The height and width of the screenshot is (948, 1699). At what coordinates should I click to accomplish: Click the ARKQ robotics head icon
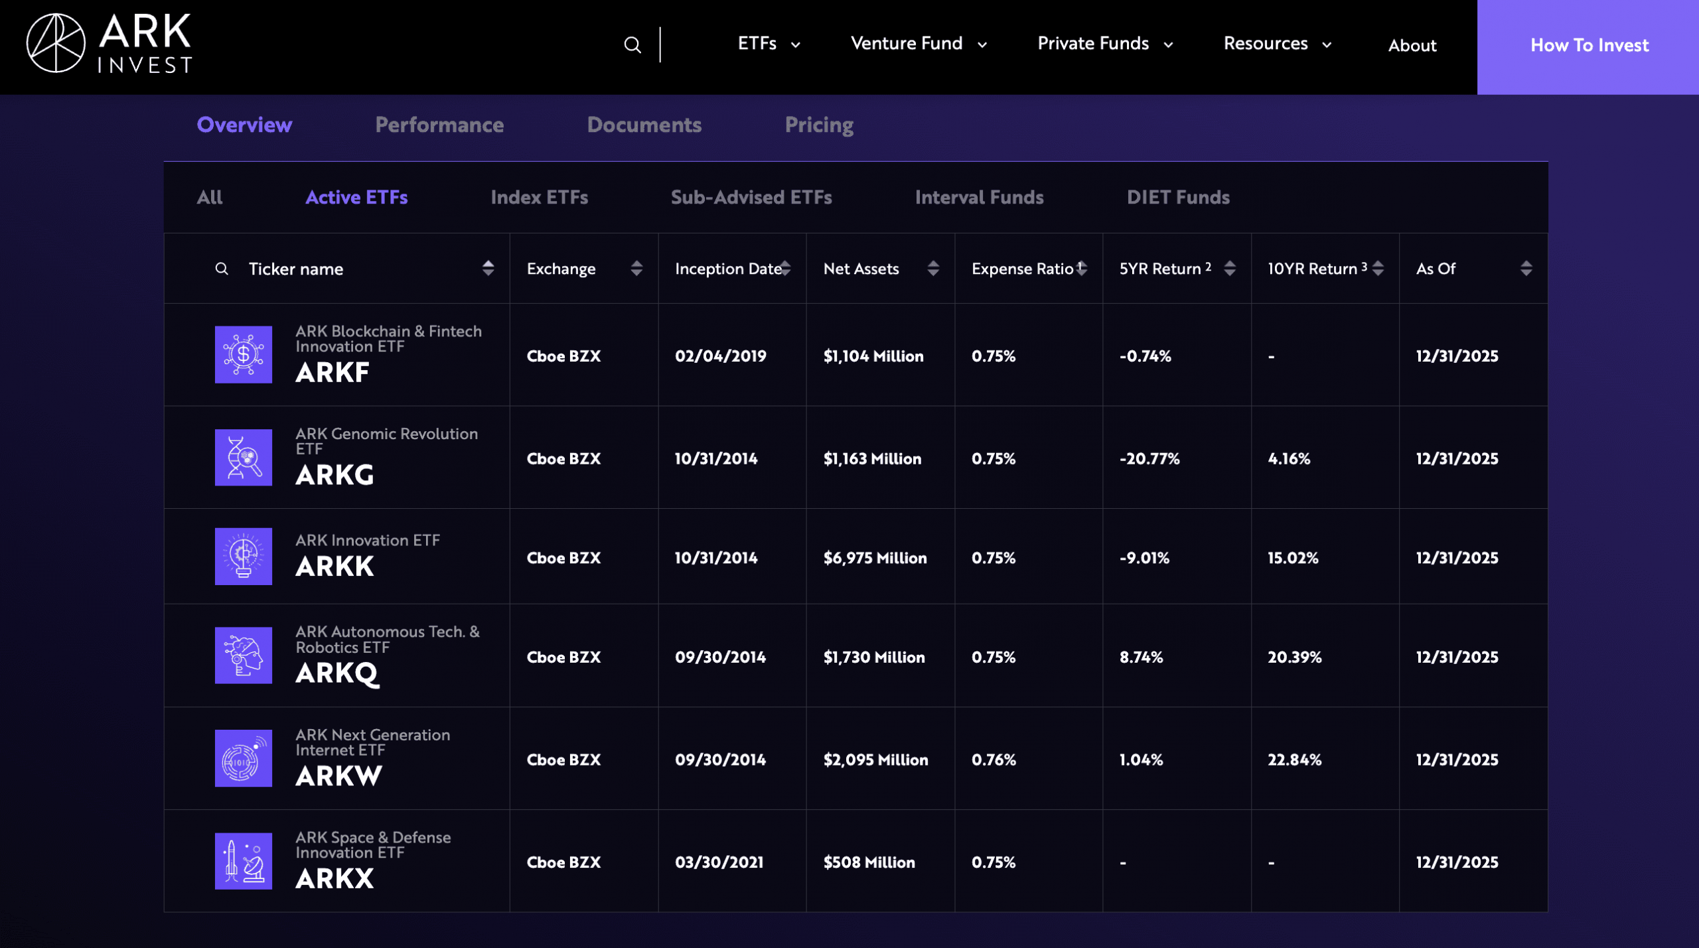click(x=244, y=655)
